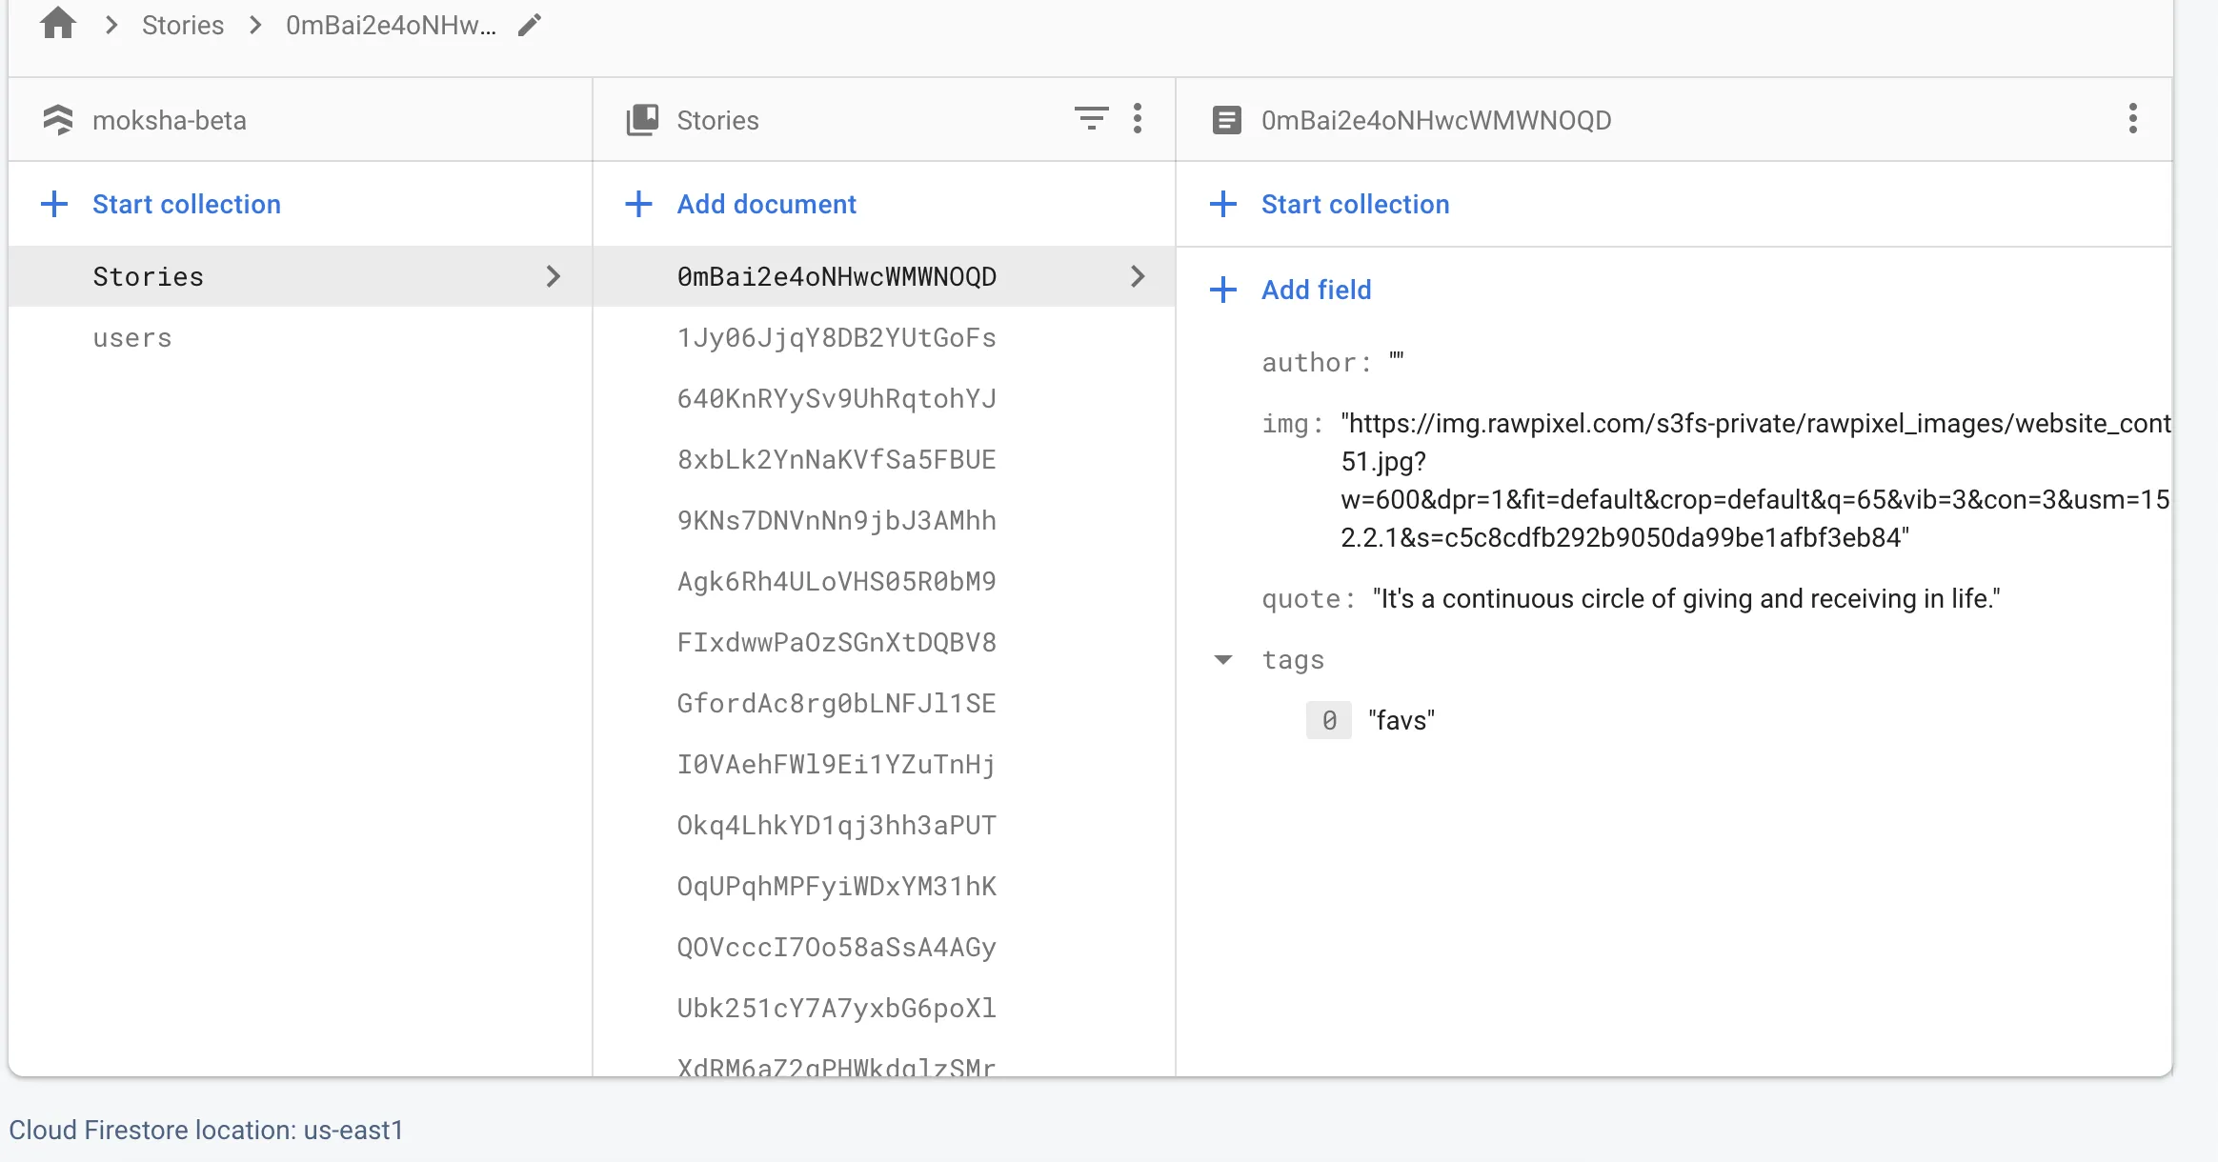Image resolution: width=2218 pixels, height=1162 pixels.
Task: Select document GfordAc8rg0bLNFJl1SE
Action: click(x=837, y=704)
